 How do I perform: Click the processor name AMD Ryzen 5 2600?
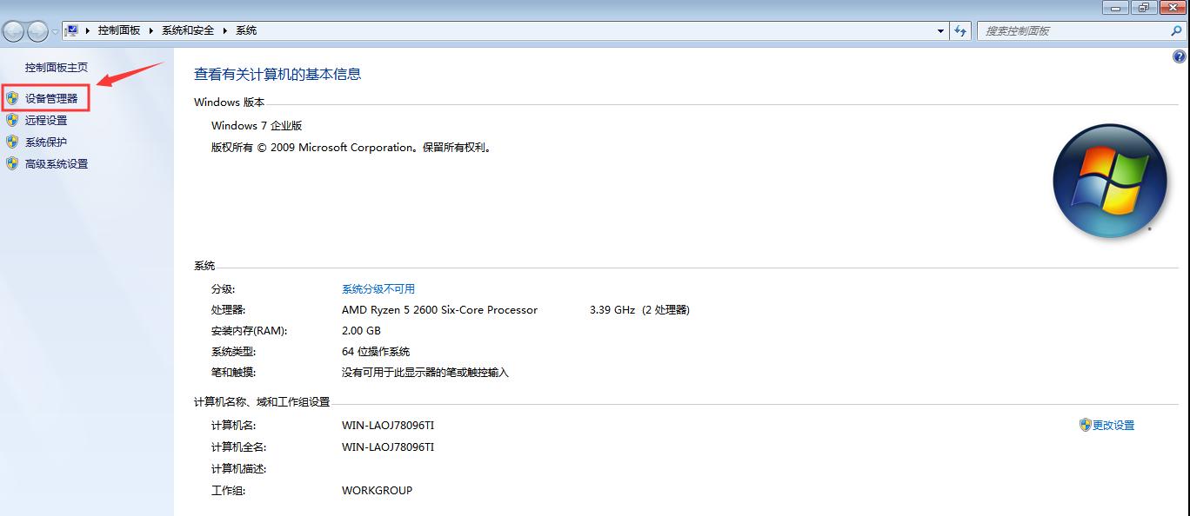click(440, 309)
